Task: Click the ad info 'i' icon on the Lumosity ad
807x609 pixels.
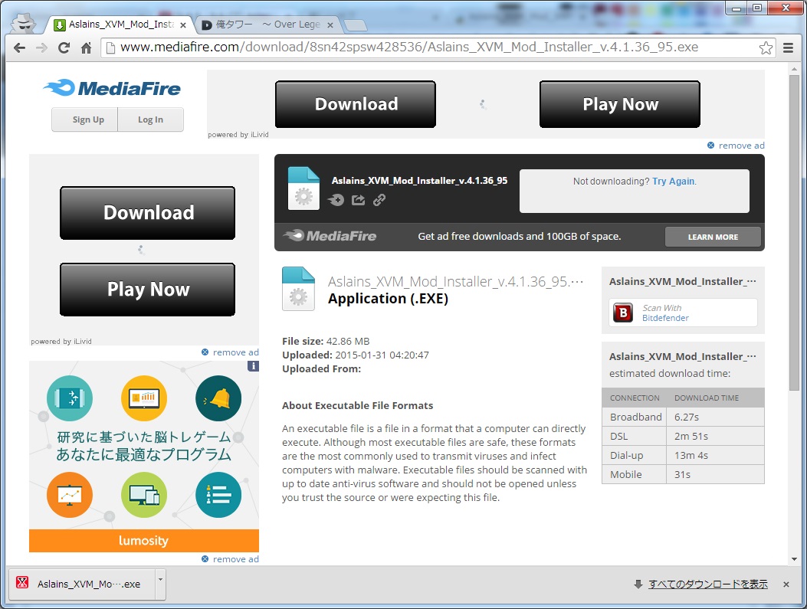Action: [253, 366]
